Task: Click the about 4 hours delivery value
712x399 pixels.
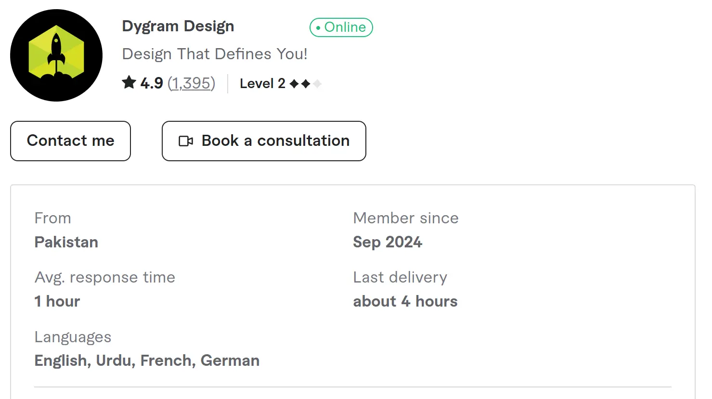Action: [405, 301]
